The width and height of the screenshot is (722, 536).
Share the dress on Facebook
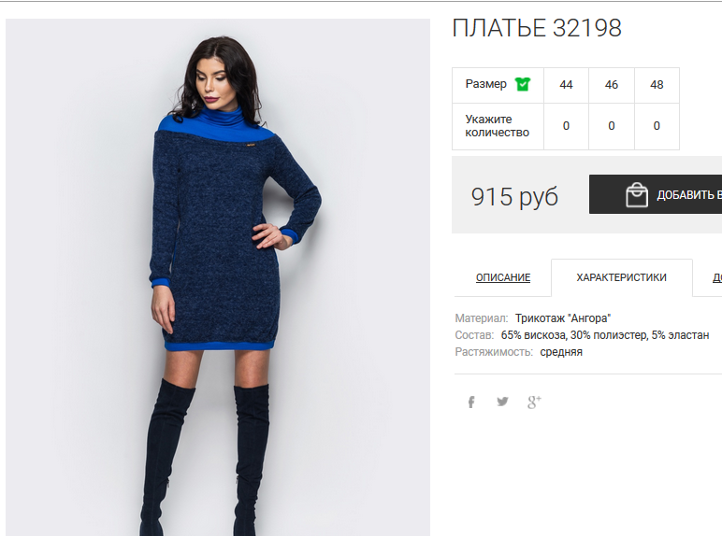[471, 402]
